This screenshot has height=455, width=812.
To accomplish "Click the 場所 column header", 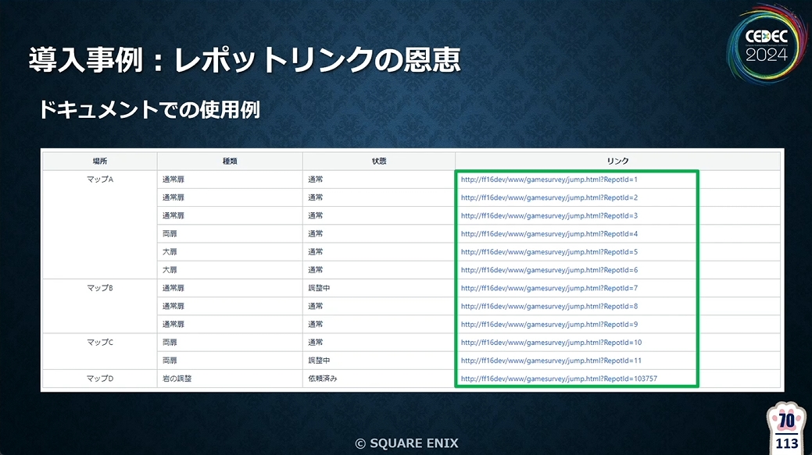I will point(100,162).
